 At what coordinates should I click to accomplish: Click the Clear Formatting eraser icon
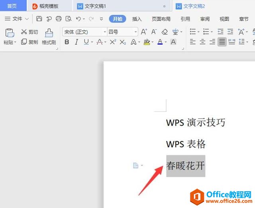(165, 32)
